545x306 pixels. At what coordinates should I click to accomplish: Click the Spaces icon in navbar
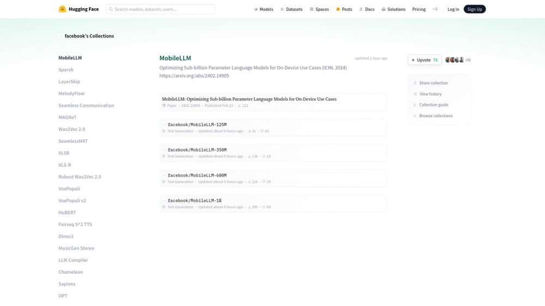(x=312, y=9)
